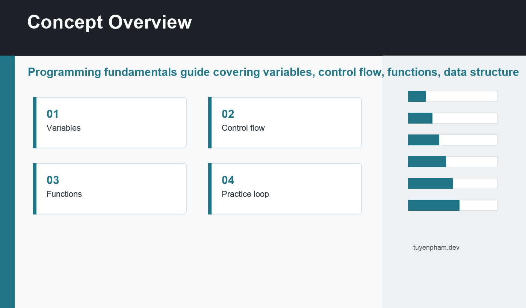Open the 02 Control flow card
Image resolution: width=526 pixels, height=308 pixels.
pos(285,122)
